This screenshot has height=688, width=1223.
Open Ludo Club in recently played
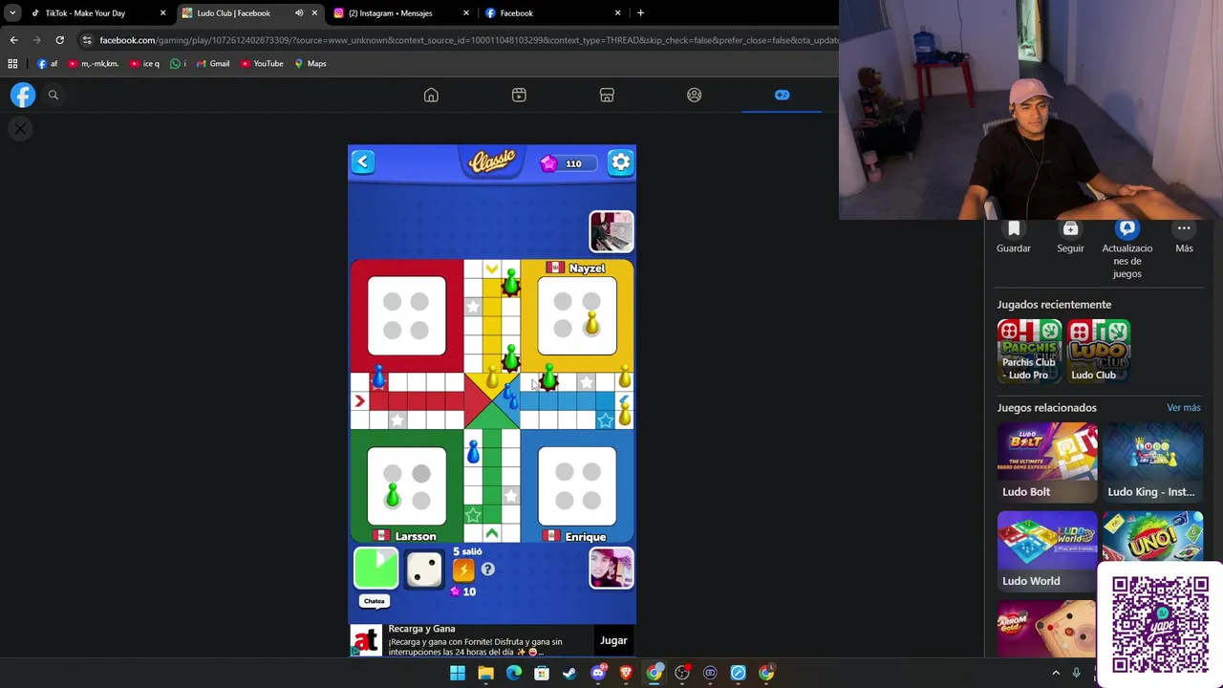(x=1099, y=351)
